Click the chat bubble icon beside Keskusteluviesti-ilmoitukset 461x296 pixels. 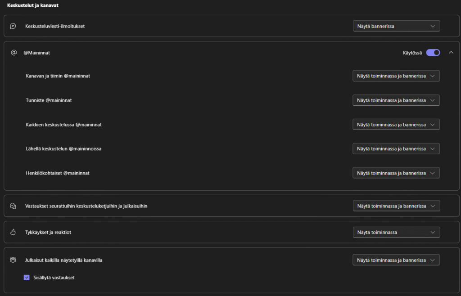click(13, 26)
